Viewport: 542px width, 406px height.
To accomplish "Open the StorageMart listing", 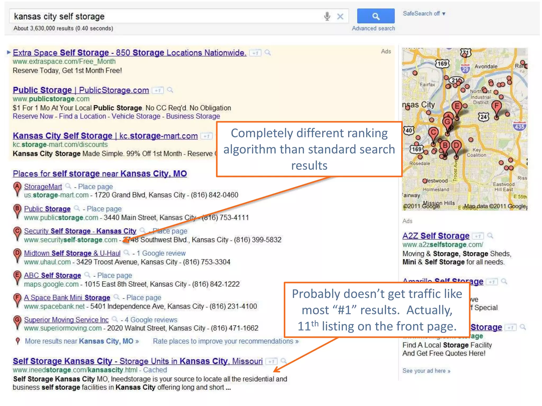I will (43, 187).
